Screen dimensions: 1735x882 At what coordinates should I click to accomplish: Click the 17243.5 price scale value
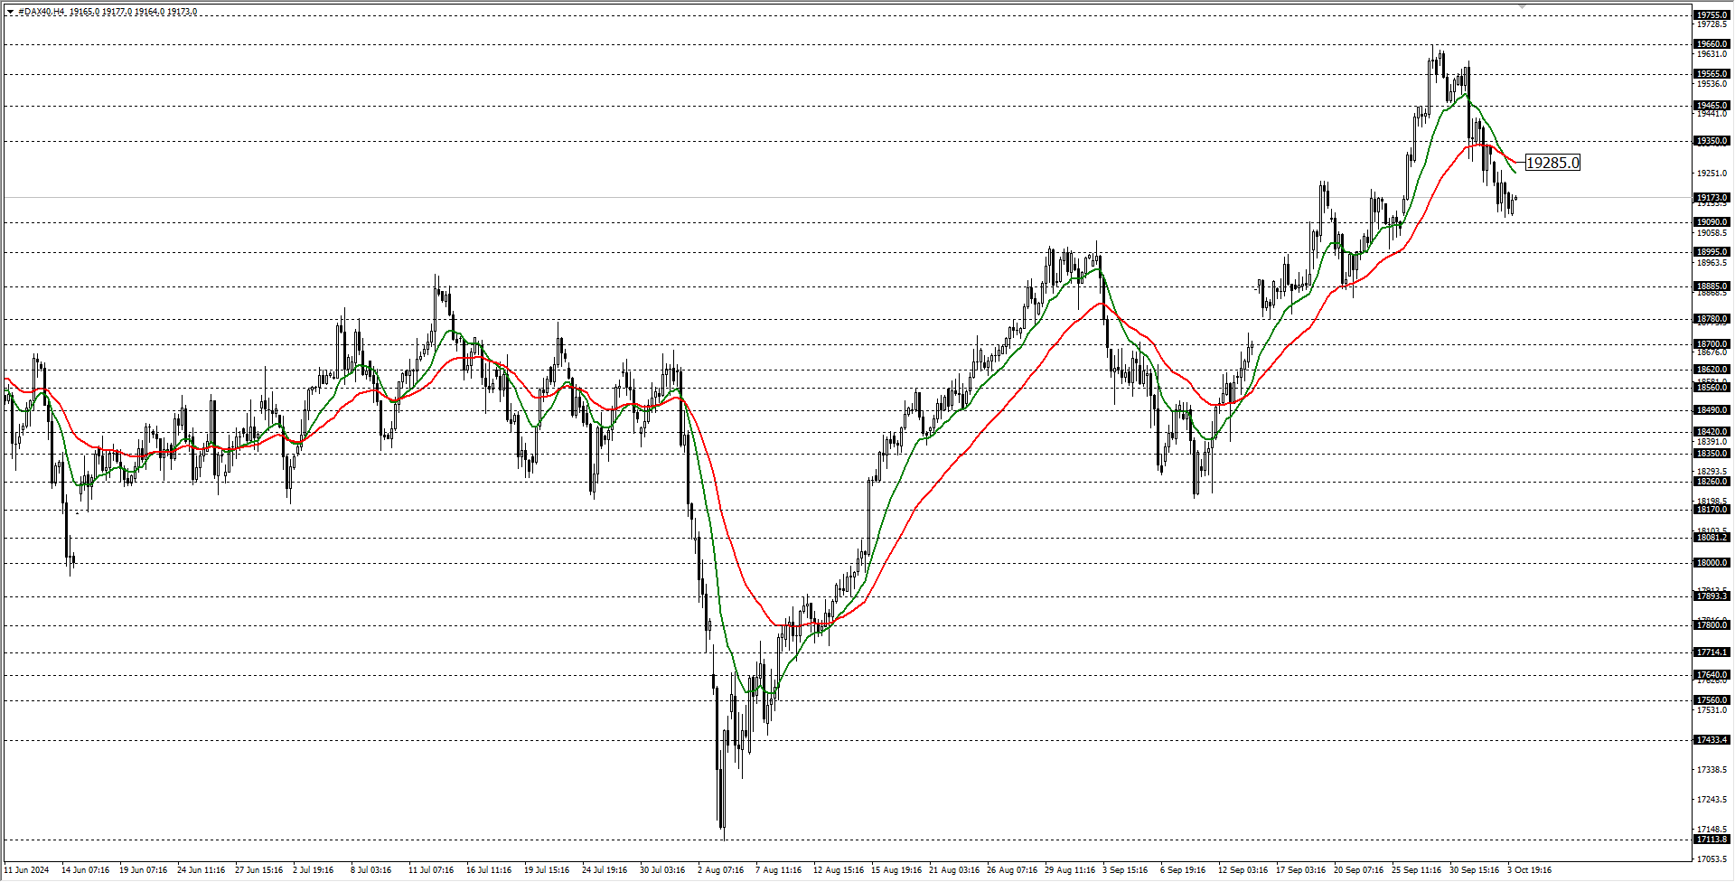[x=1712, y=800]
